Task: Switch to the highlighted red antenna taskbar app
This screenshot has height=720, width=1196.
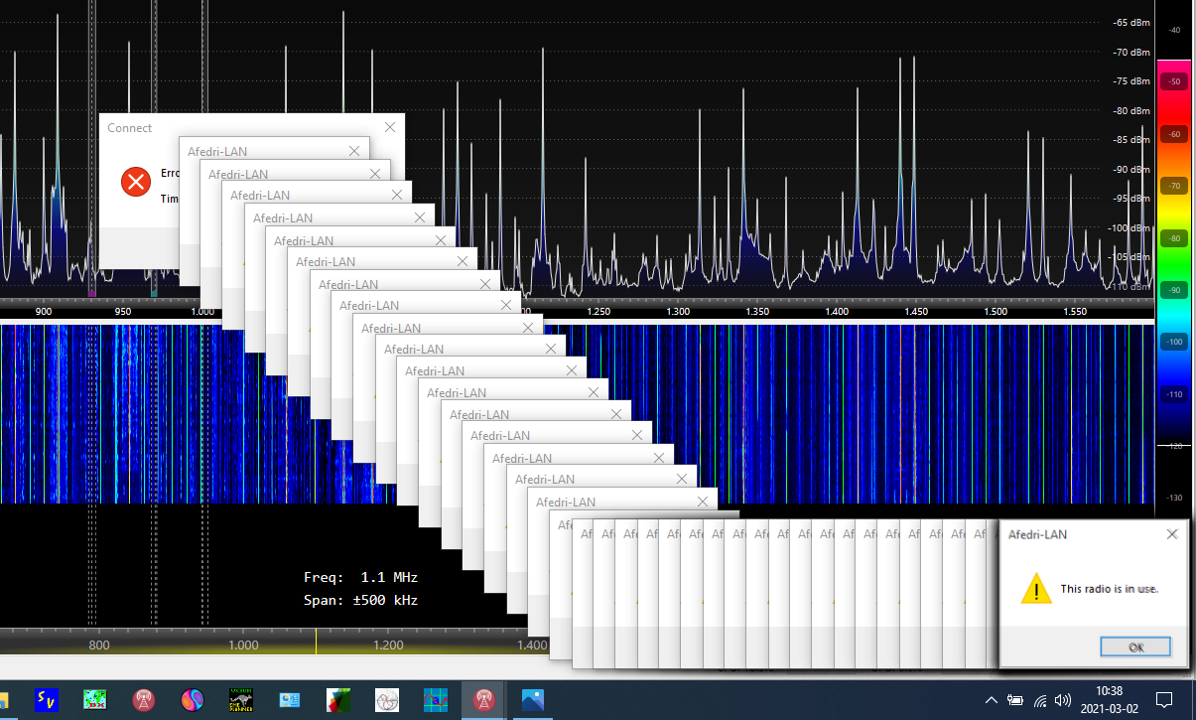Action: [483, 700]
